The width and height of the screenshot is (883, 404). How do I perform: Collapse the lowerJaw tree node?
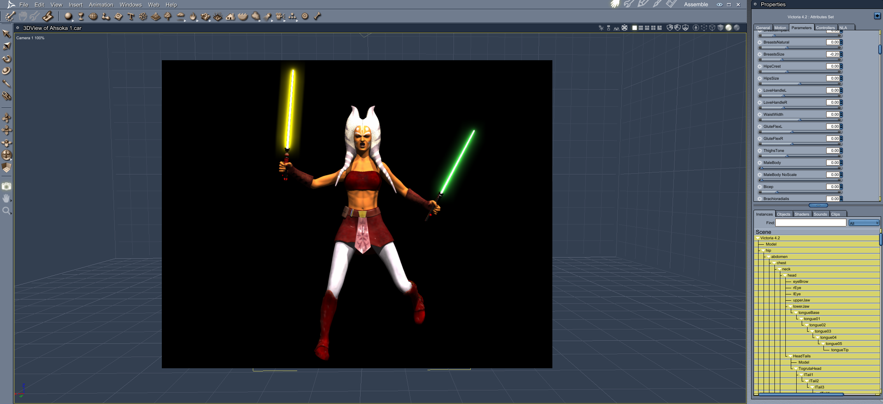pyautogui.click(x=790, y=306)
